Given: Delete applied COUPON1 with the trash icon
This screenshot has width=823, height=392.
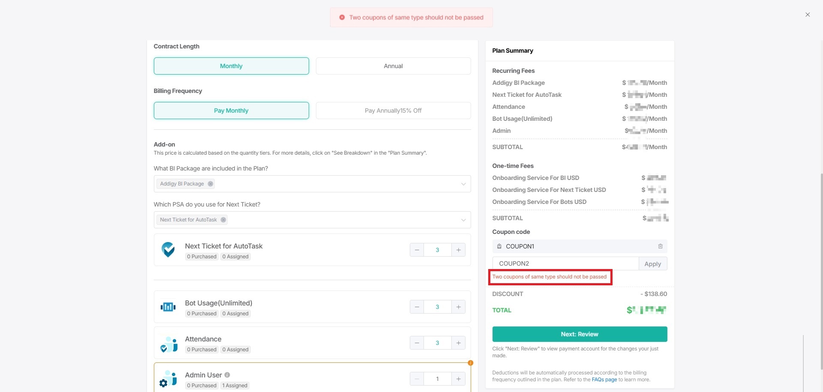Looking at the screenshot, I should pyautogui.click(x=660, y=246).
